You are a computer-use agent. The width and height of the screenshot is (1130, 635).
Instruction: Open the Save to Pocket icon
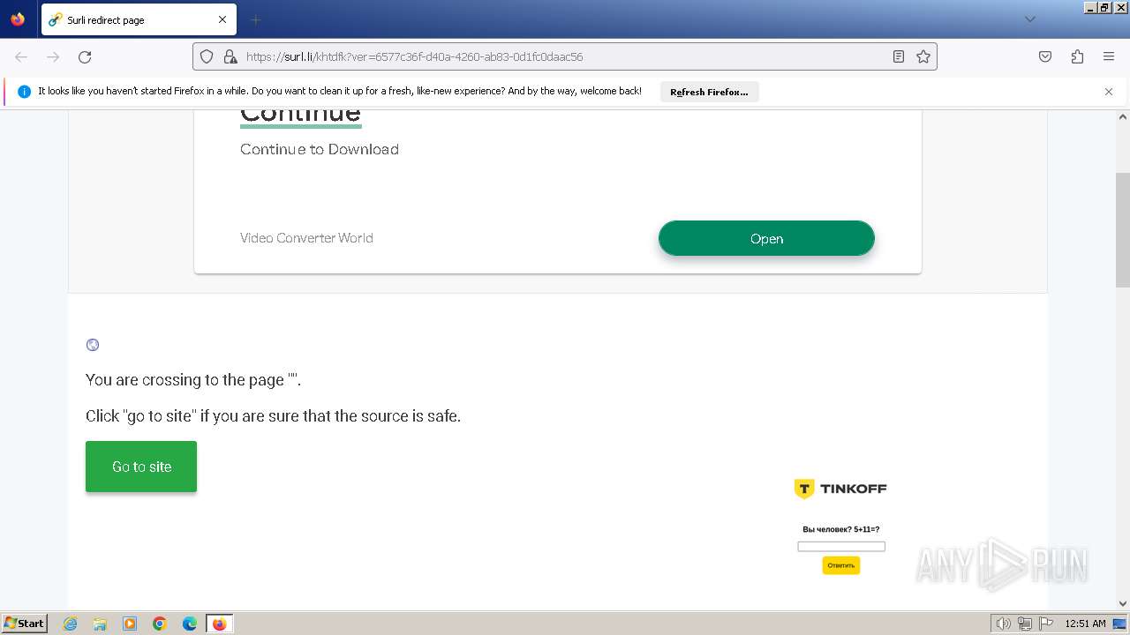1045,56
